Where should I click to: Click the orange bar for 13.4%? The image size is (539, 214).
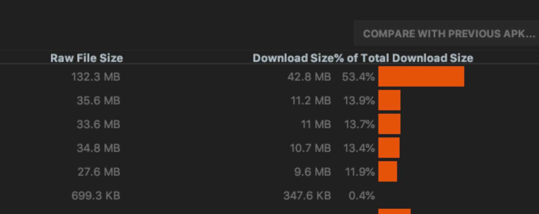click(x=389, y=148)
